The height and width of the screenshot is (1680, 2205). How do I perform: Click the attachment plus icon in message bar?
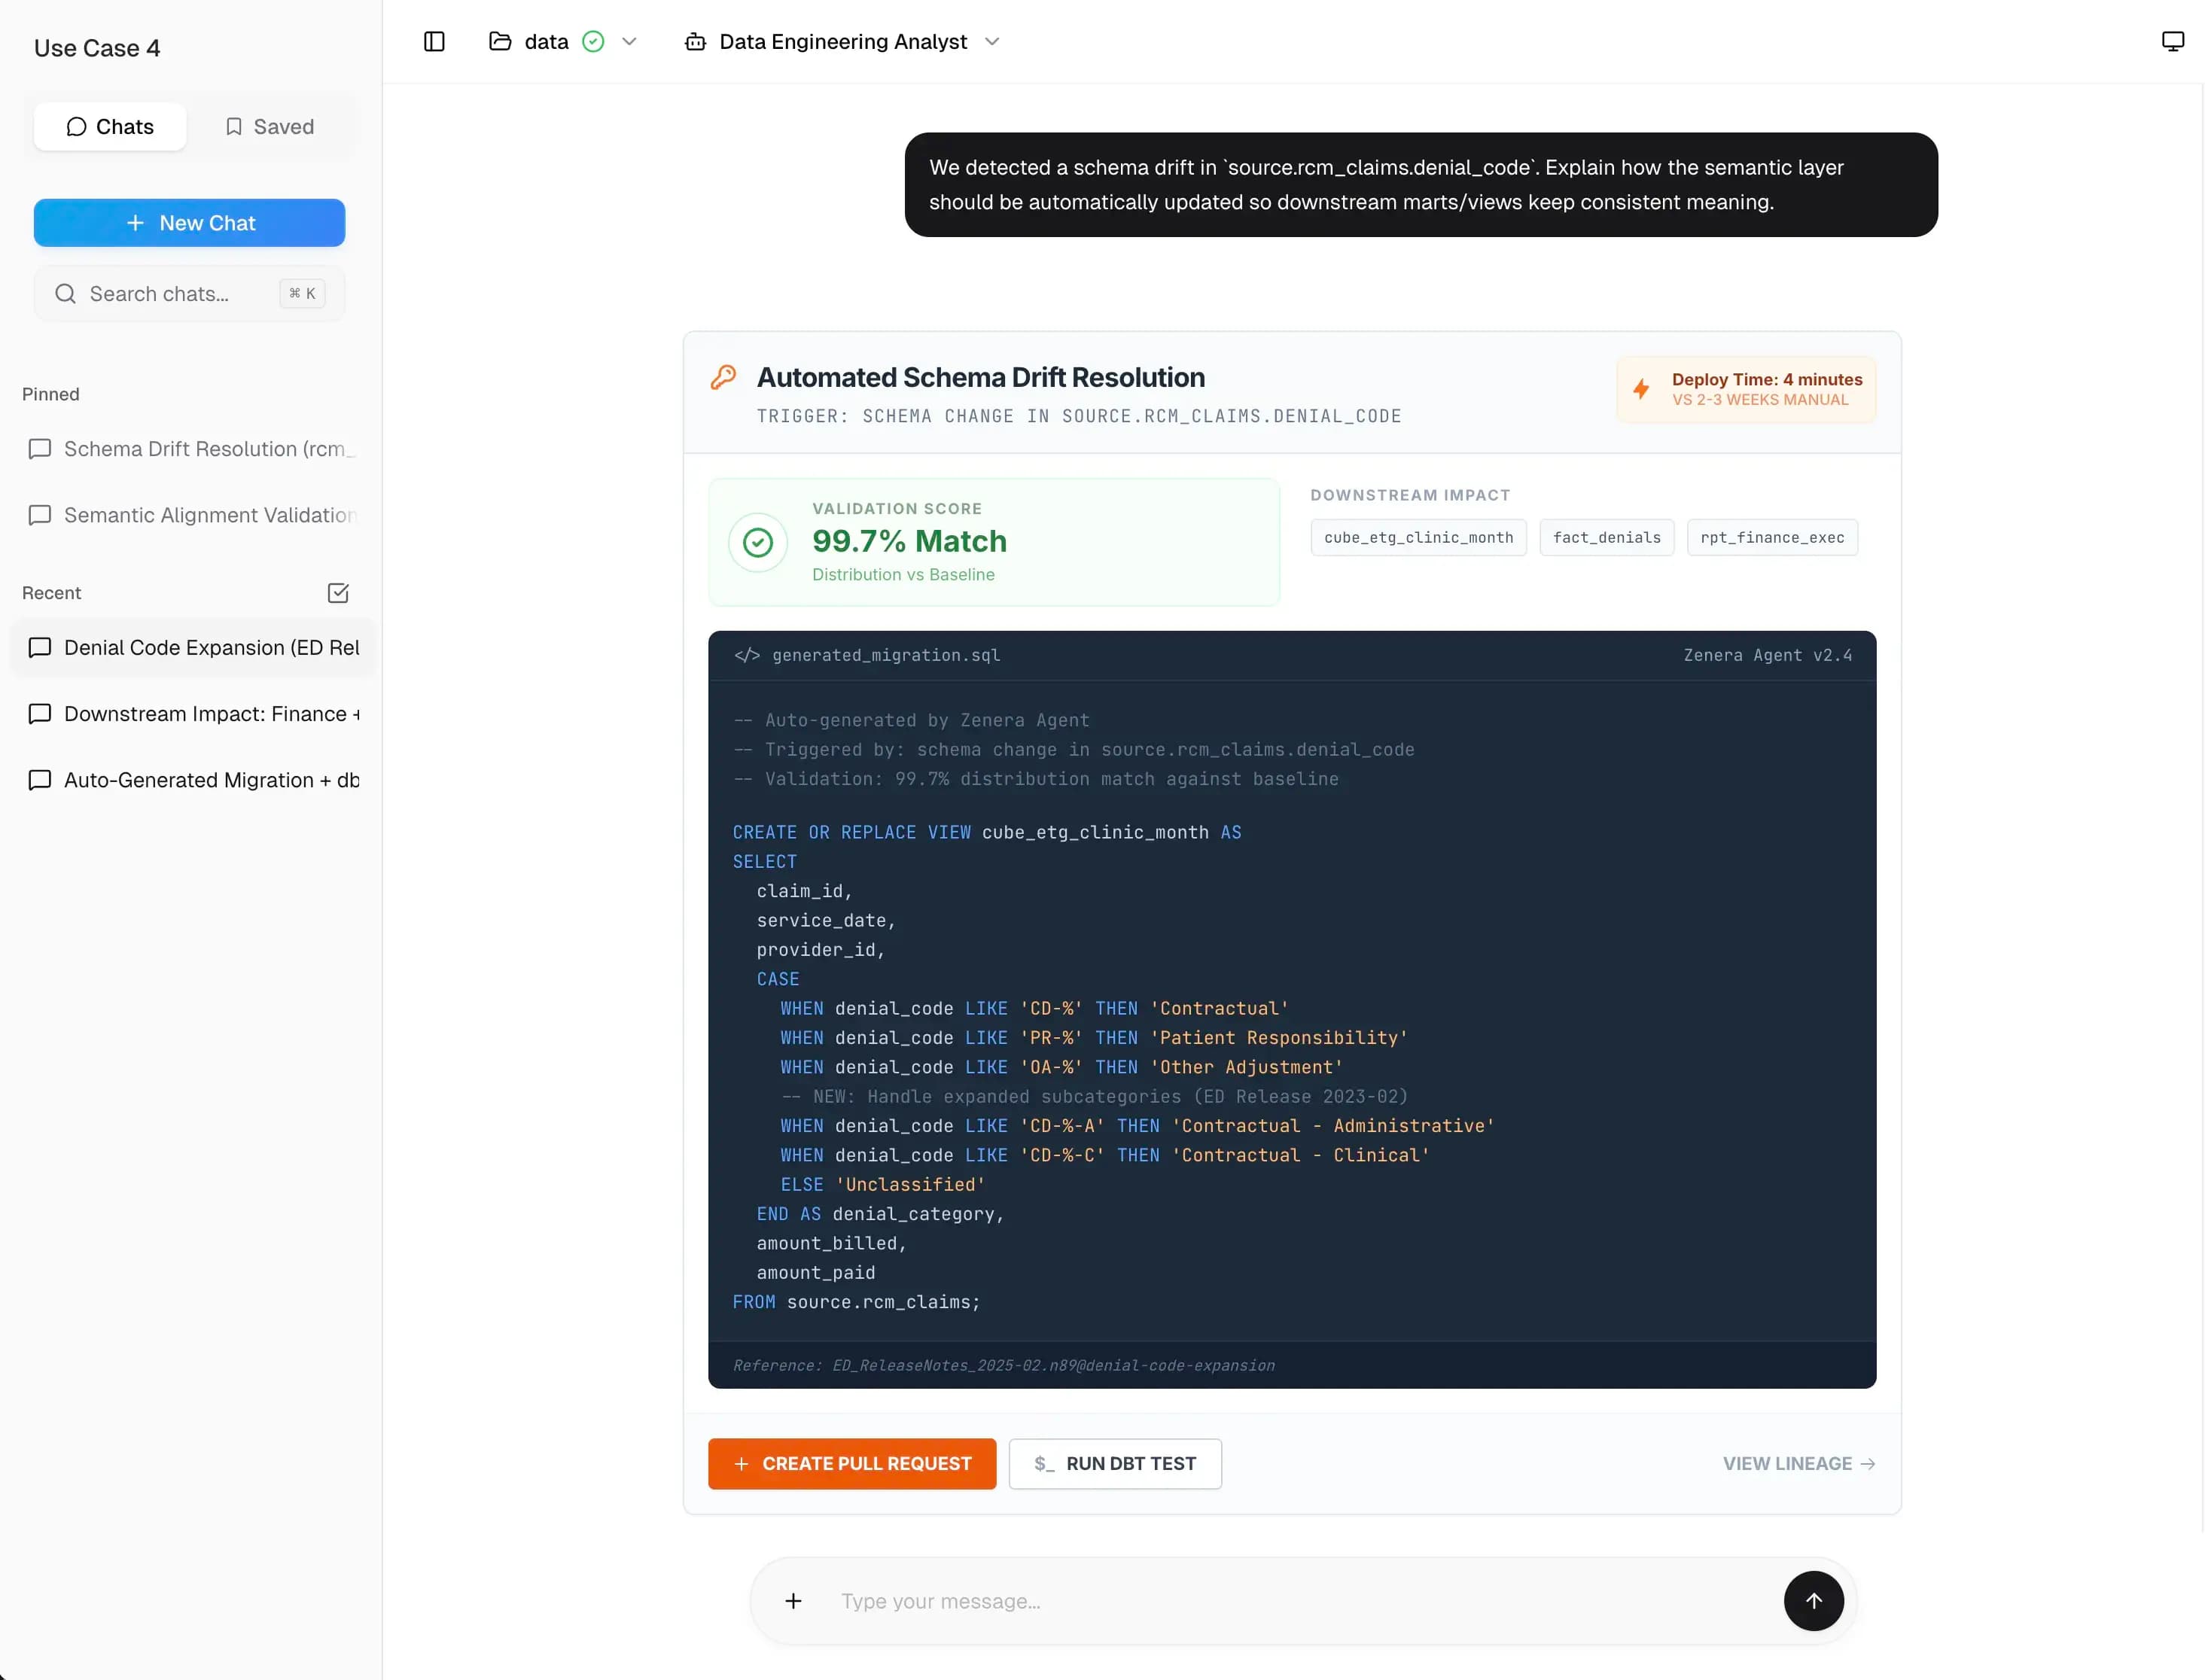point(794,1601)
